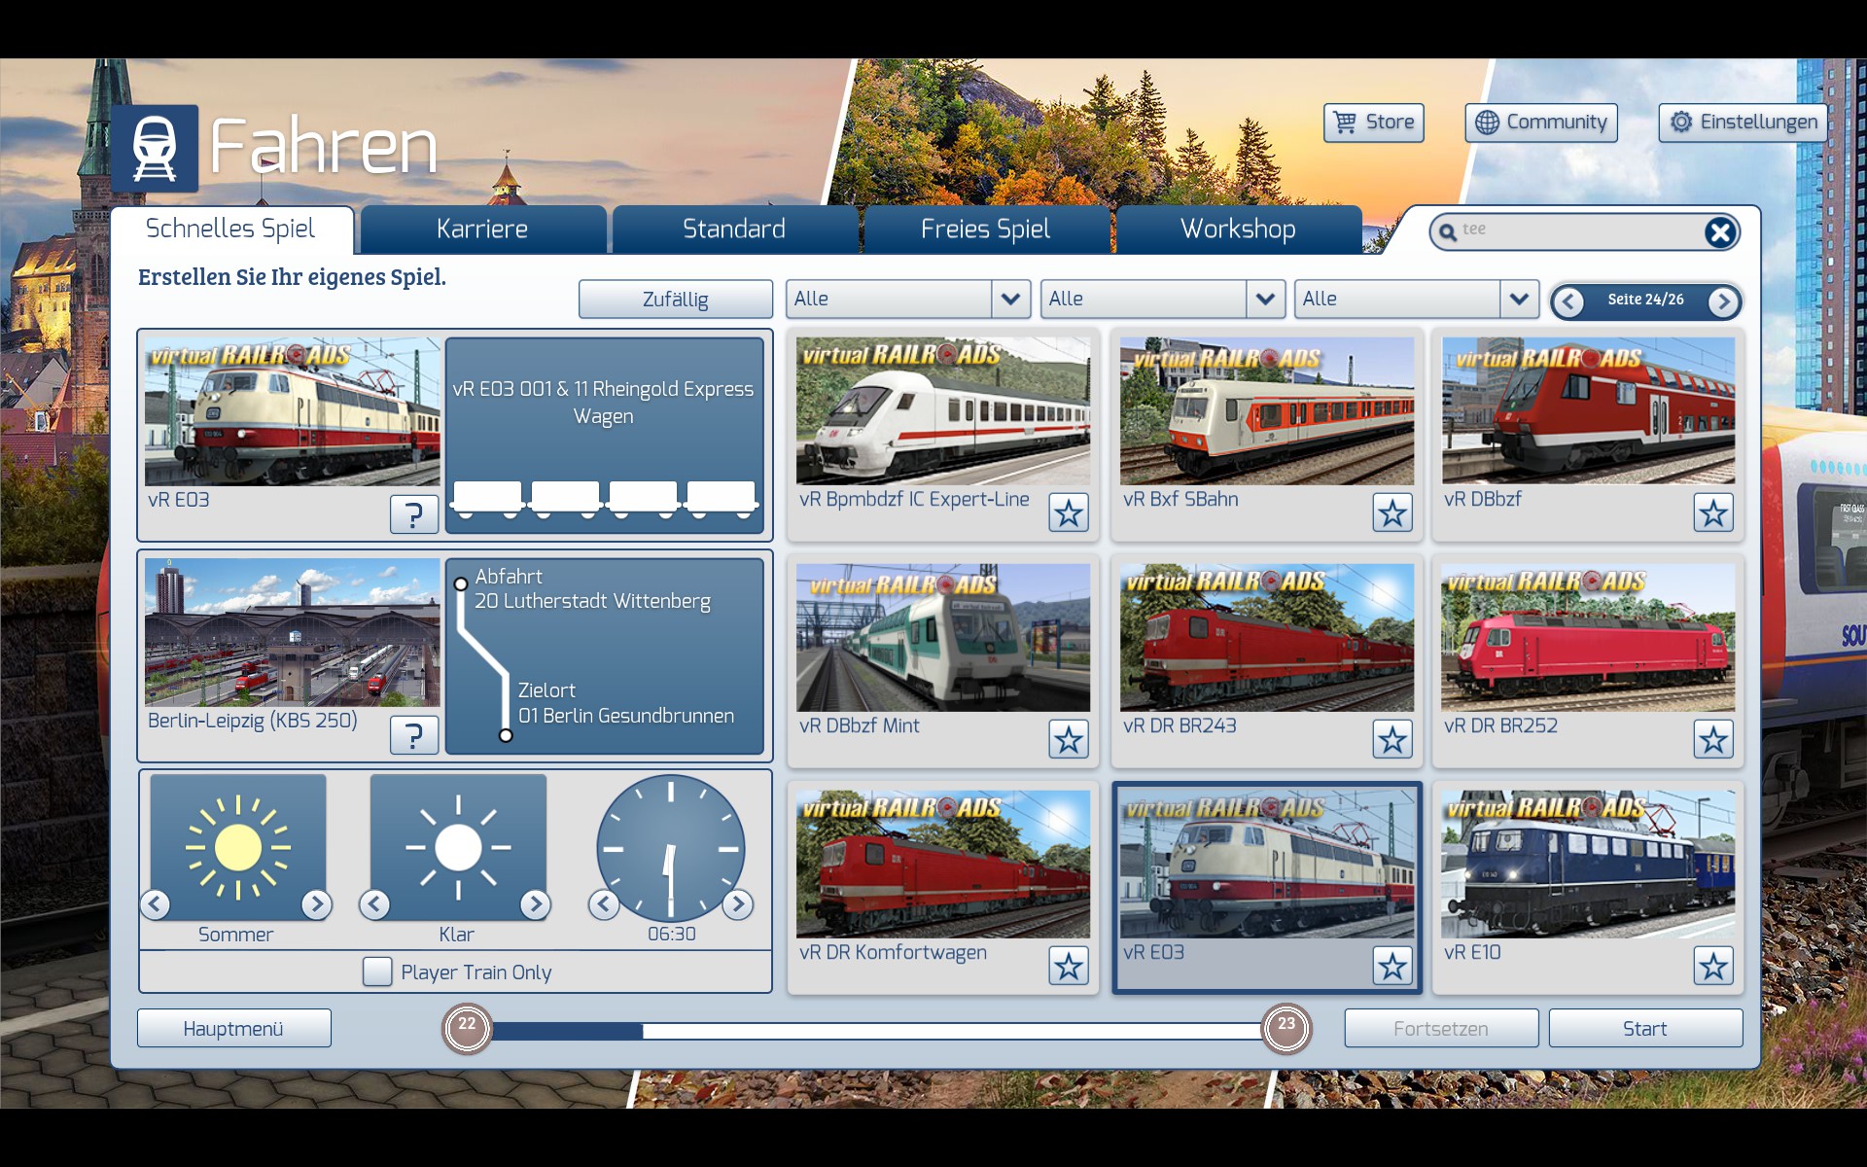
Task: Advance the clock time with right arrow
Action: tap(738, 904)
